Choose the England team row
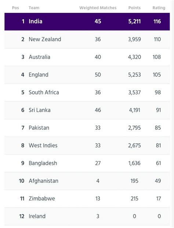Image resolution: width=174 pixels, height=228 pixels. point(87,75)
